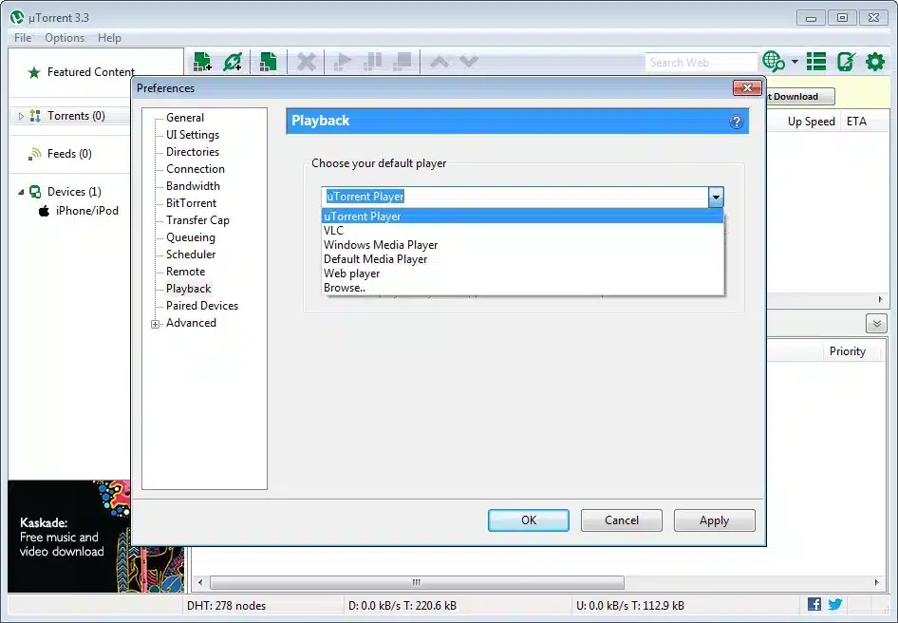The width and height of the screenshot is (898, 623).
Task: Choose Browse.. option in player list
Action: [522, 288]
